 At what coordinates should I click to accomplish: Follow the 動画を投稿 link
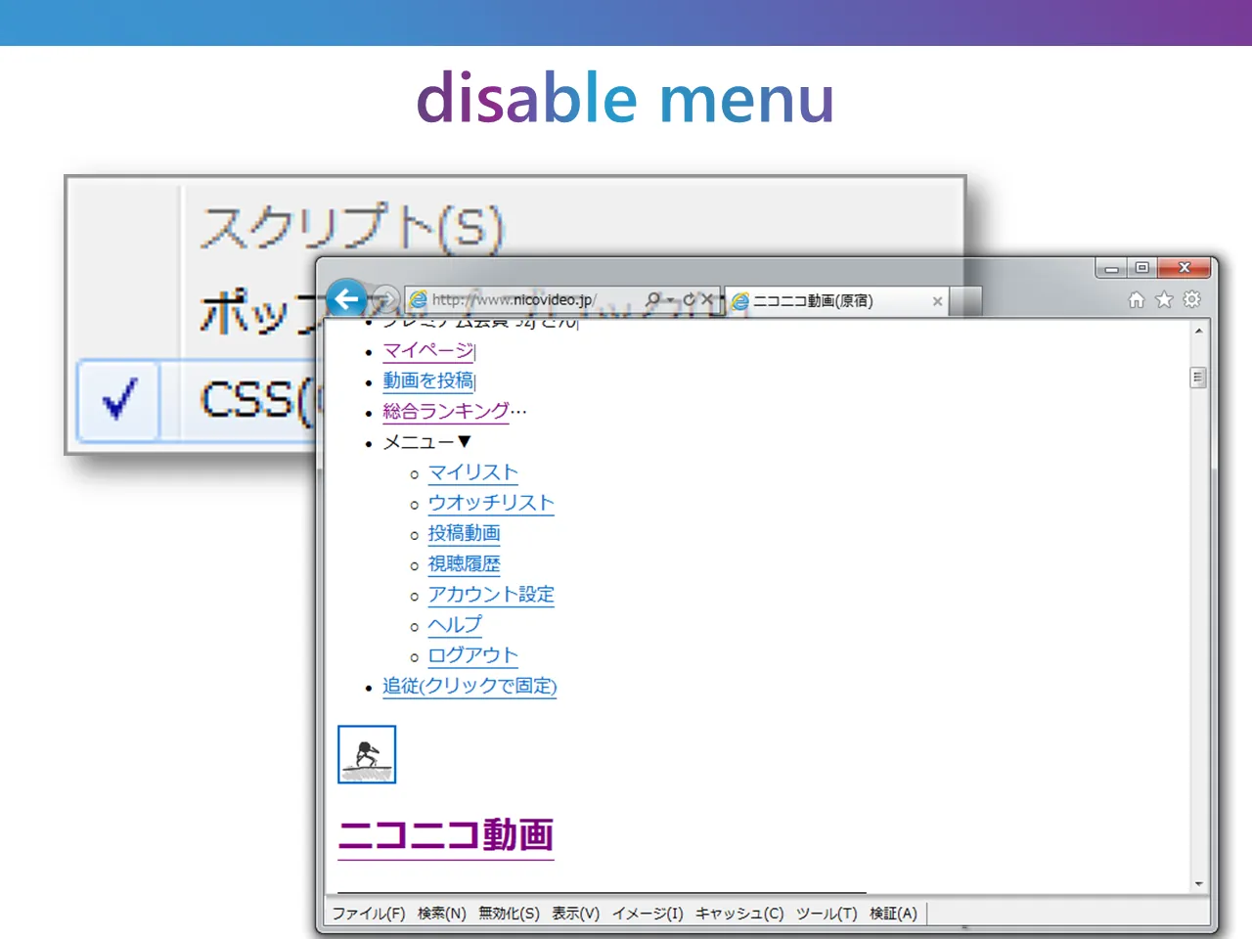pyautogui.click(x=428, y=381)
